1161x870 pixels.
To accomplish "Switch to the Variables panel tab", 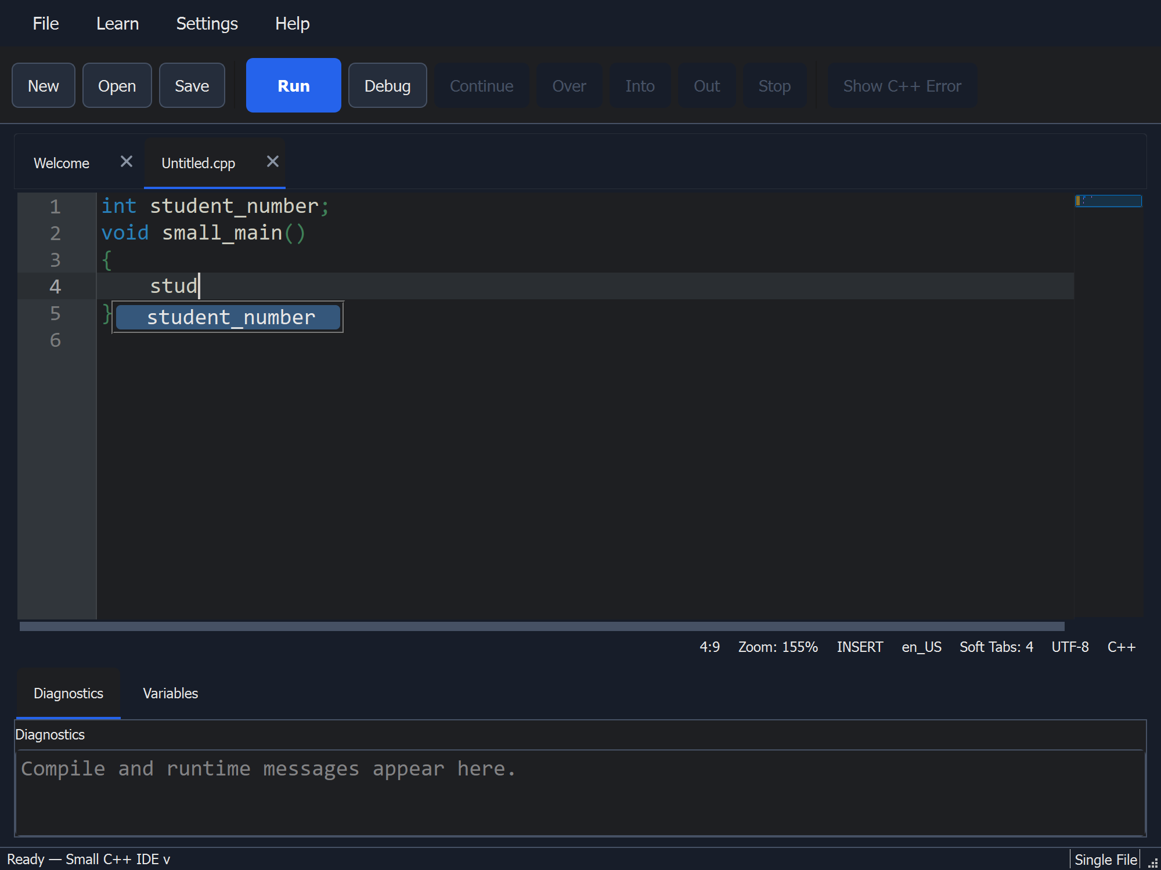I will [170, 693].
